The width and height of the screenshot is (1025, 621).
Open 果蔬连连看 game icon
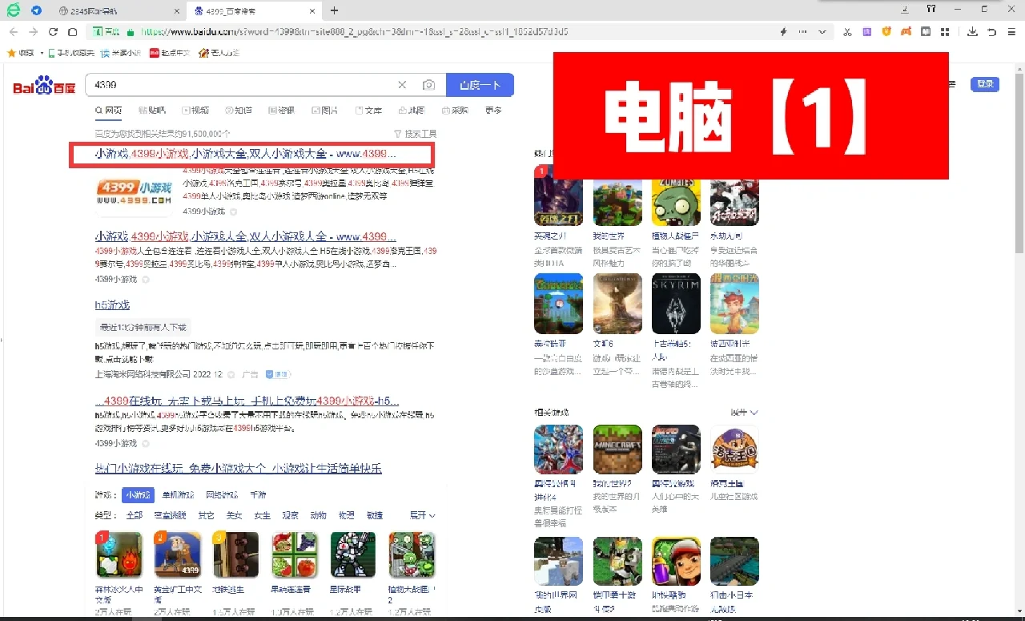pyautogui.click(x=294, y=554)
